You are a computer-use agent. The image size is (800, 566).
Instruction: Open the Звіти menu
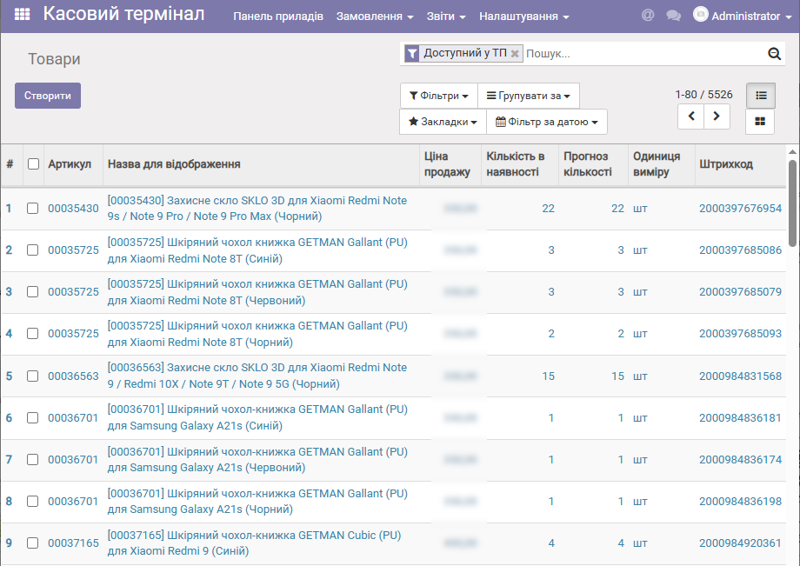[446, 17]
